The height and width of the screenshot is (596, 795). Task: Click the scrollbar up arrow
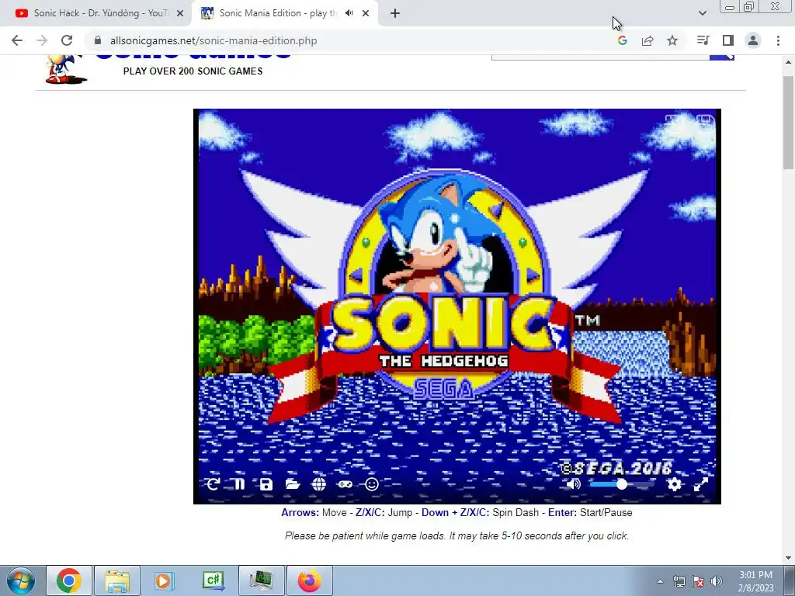pyautogui.click(x=789, y=63)
